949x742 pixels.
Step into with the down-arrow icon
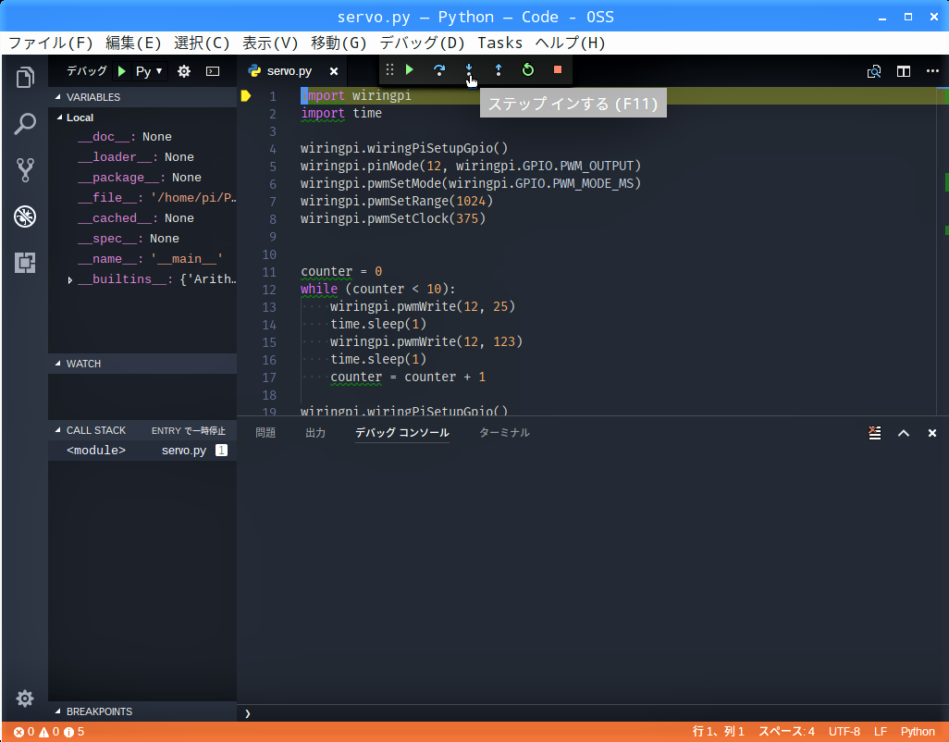[468, 69]
